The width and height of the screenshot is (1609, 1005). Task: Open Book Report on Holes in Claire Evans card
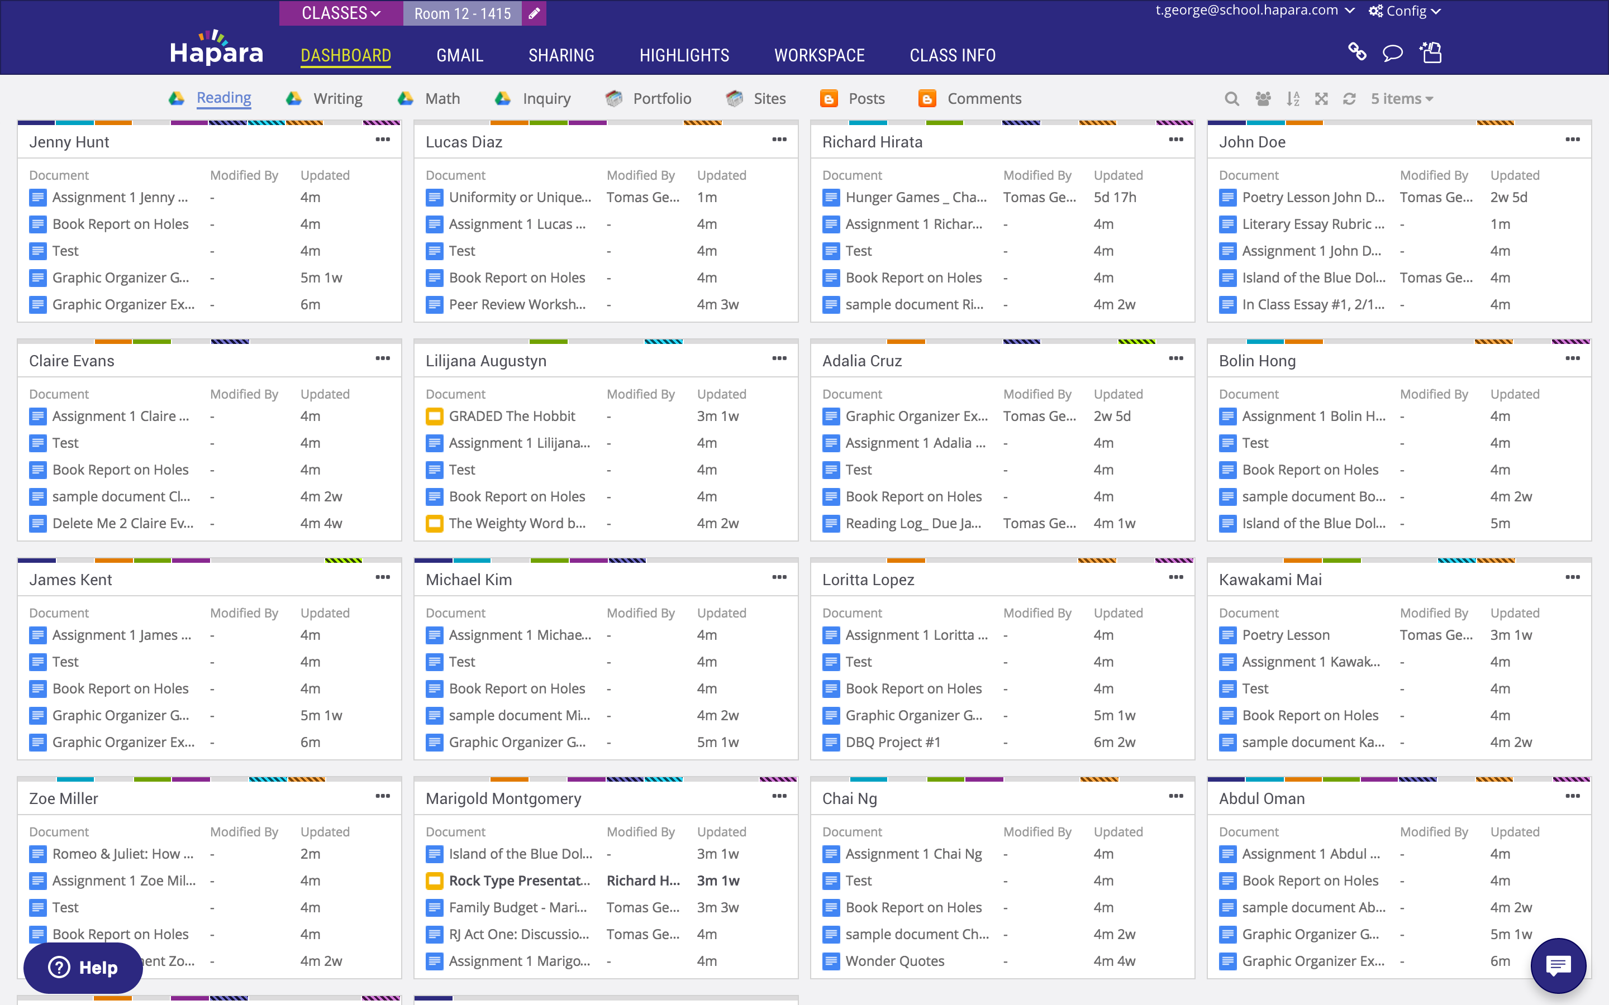(x=120, y=469)
